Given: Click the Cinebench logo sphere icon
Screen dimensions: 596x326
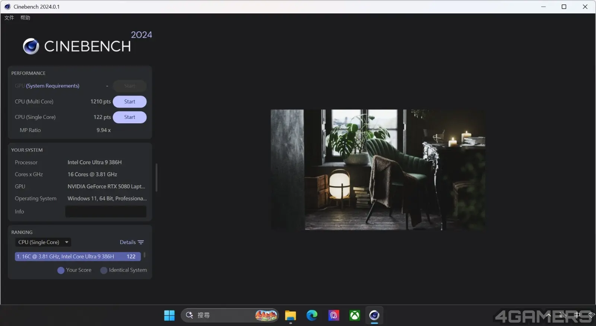Looking at the screenshot, I should point(31,47).
